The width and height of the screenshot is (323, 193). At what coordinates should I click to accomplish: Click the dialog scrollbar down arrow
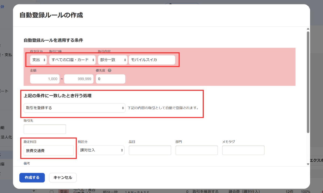[308, 164]
